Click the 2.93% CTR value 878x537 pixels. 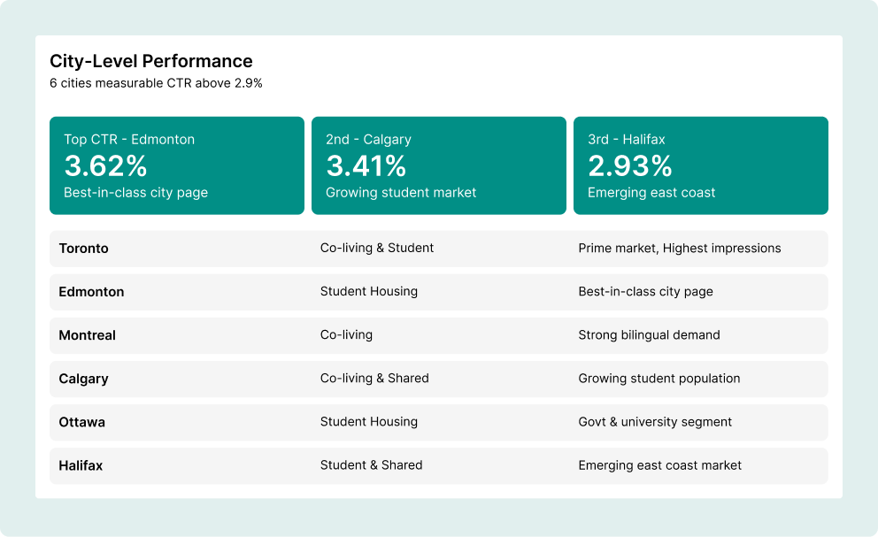tap(630, 165)
